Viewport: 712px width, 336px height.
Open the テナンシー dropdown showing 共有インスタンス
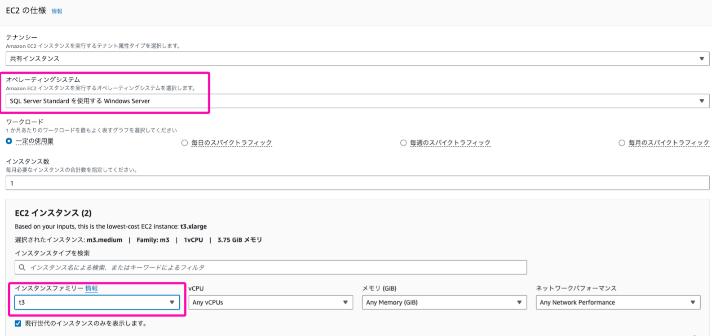357,58
